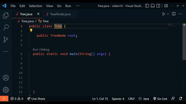Click the editor vertical scrollbar
Viewport: 186px width, 104px height.
coord(184,42)
